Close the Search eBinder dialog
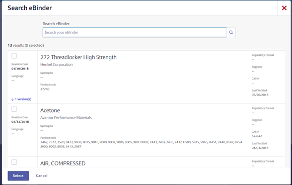 tap(284, 8)
